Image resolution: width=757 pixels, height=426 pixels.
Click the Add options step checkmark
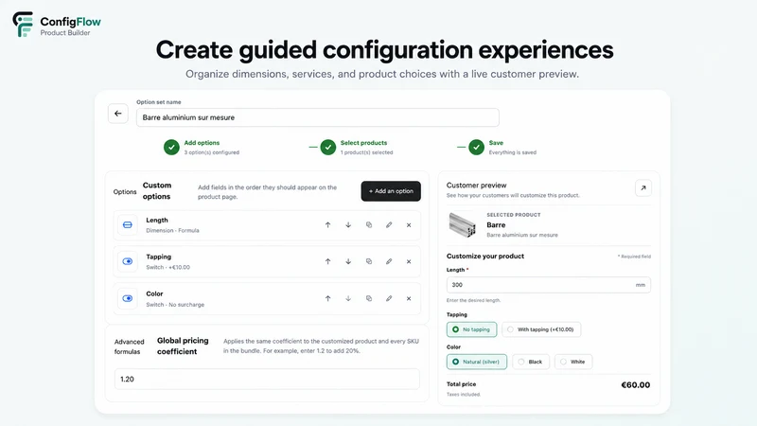(171, 148)
